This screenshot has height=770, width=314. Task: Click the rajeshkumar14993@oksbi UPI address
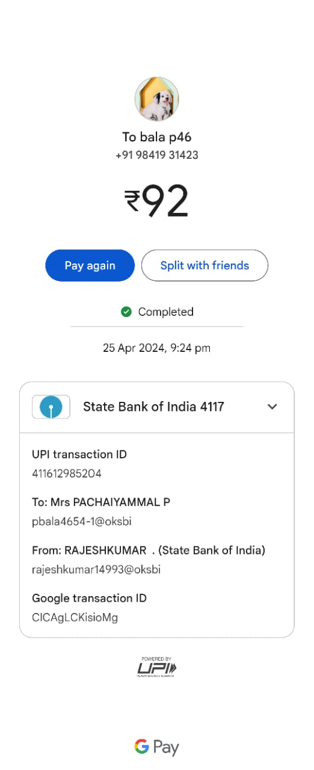(x=96, y=569)
